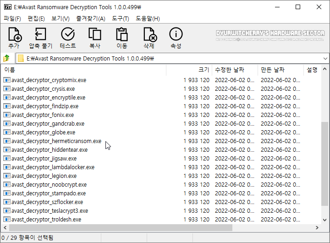Sort by the 만든 날짜 column header

tap(281, 70)
